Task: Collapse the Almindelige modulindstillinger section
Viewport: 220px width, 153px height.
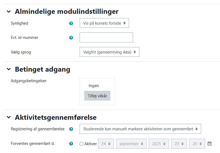Action: [x=9, y=12]
